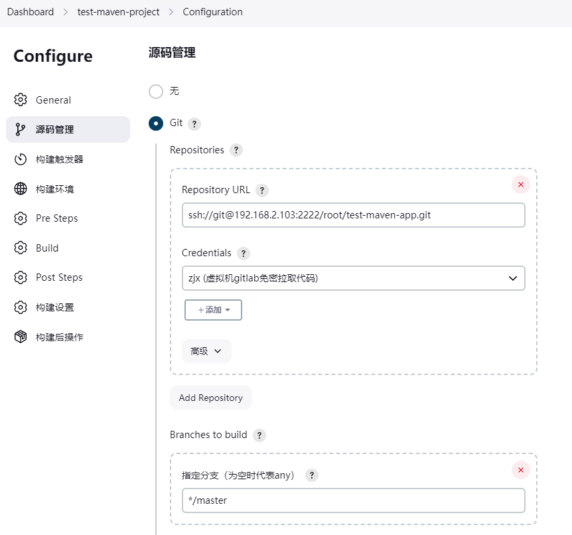This screenshot has height=535, width=572.
Task: Click inside the */master branch field
Action: 353,500
